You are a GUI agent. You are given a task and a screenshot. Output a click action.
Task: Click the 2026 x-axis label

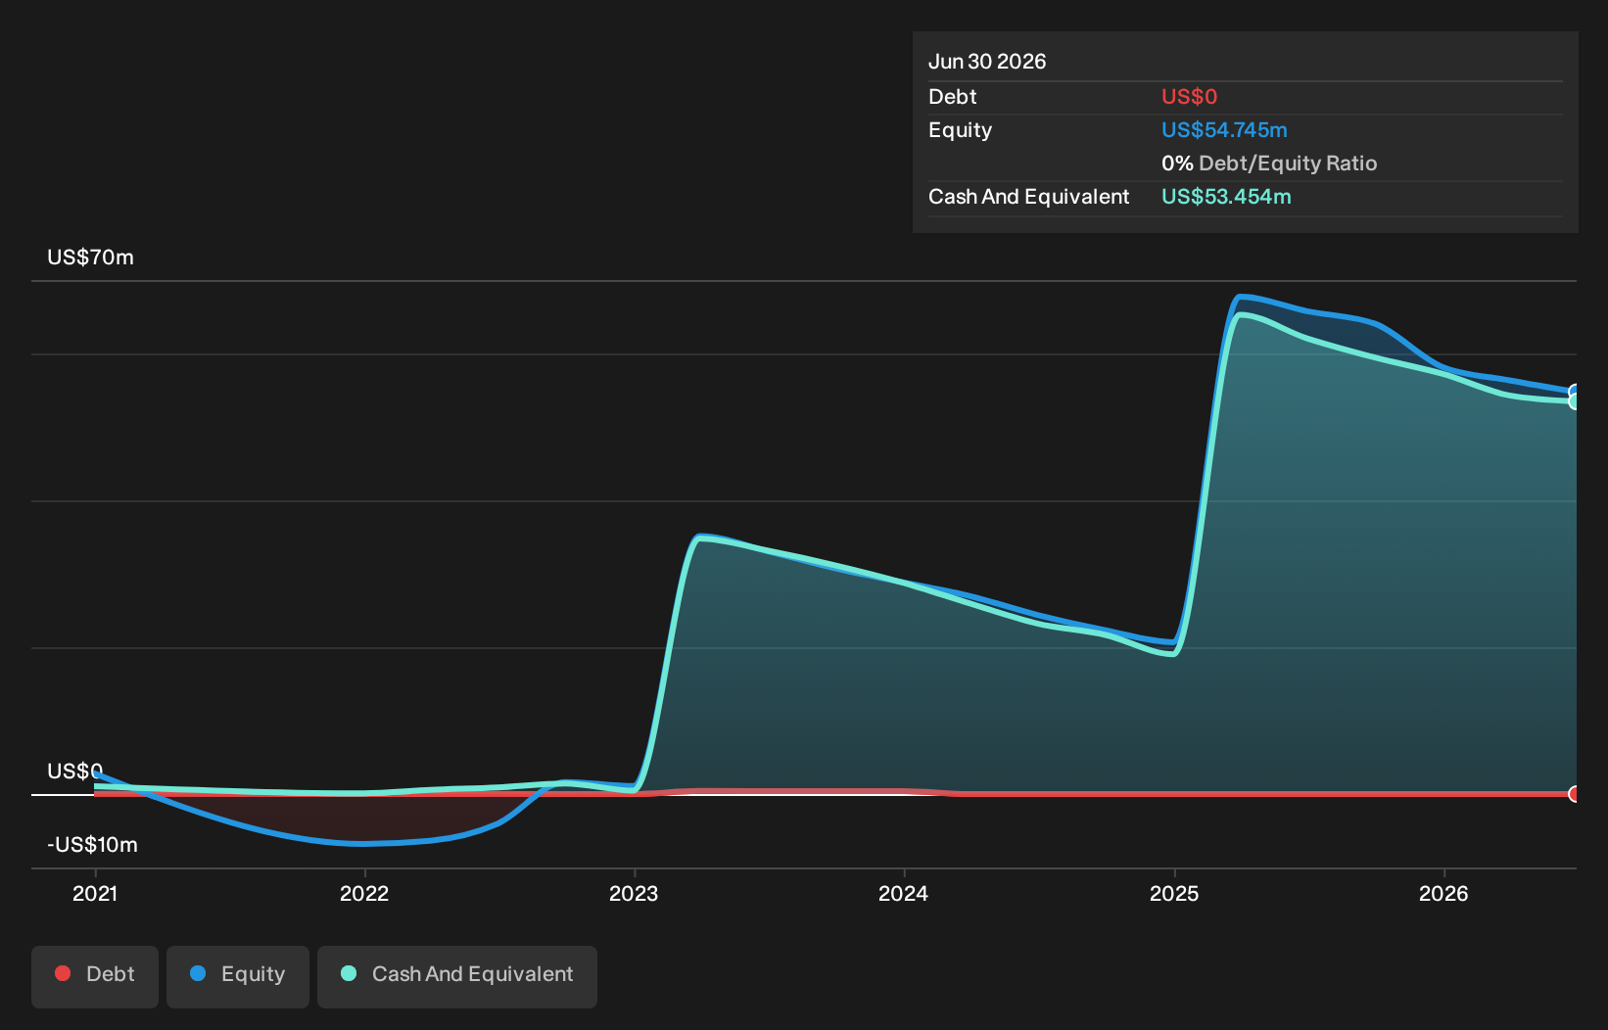(1443, 893)
